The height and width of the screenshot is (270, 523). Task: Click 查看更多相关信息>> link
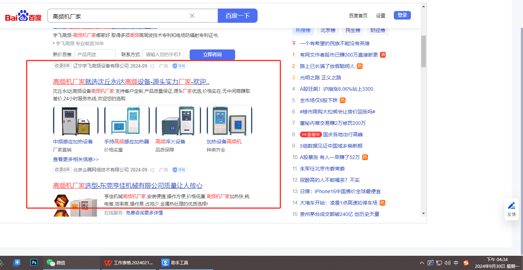pyautogui.click(x=76, y=159)
